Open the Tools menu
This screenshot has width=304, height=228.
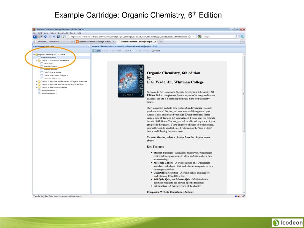click(72, 33)
